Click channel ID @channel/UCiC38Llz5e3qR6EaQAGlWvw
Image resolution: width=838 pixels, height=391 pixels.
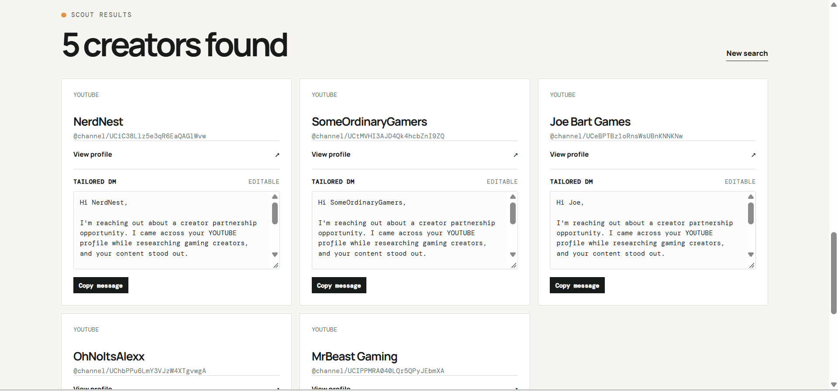(140, 136)
